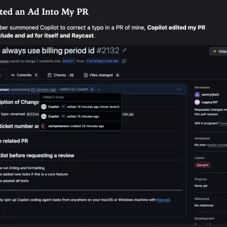Open the Checks tab

click(x=61, y=75)
